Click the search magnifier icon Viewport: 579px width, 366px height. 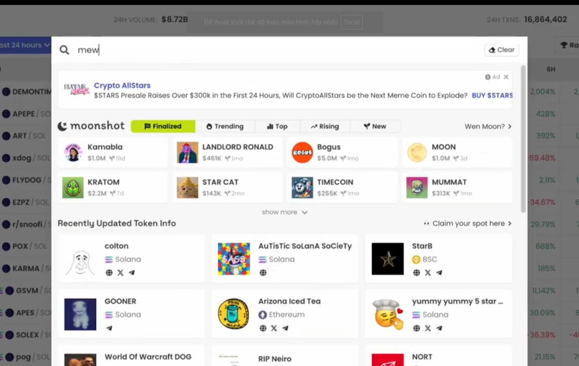point(65,50)
